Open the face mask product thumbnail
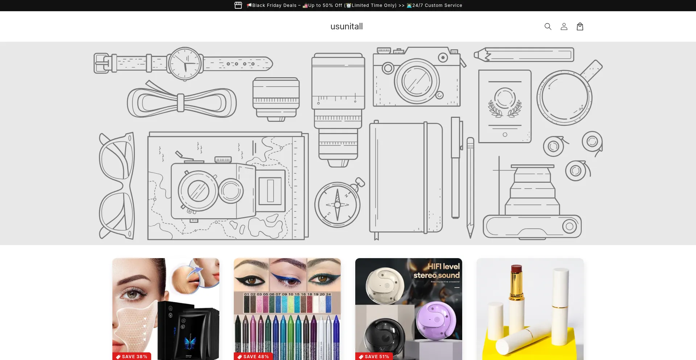The width and height of the screenshot is (696, 360). pyautogui.click(x=166, y=309)
